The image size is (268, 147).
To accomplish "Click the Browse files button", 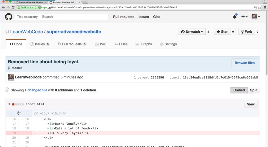I will pos(244,63).
